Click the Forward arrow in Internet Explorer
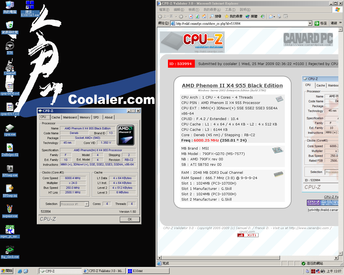This screenshot has height=275, width=344. (x=181, y=16)
